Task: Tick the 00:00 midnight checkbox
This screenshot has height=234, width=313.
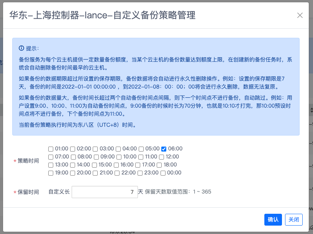Action: click(x=163, y=173)
